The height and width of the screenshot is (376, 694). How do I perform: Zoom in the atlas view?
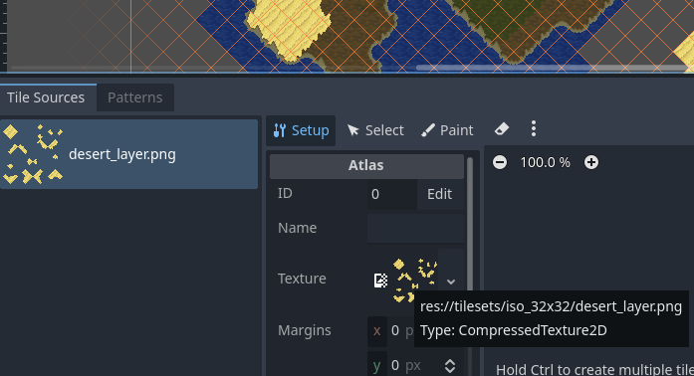coord(591,162)
